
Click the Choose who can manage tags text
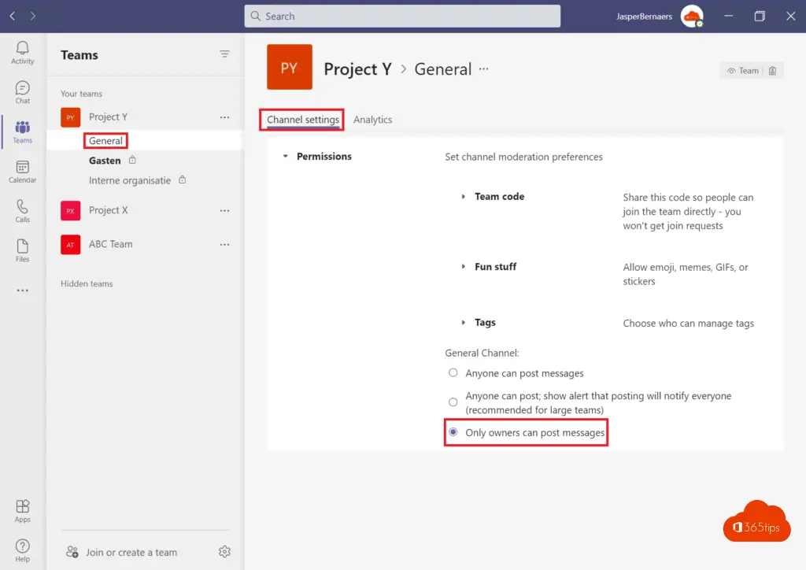(x=688, y=324)
